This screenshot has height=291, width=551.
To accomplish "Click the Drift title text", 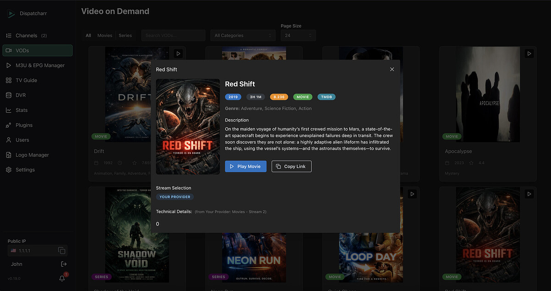I will pos(99,151).
